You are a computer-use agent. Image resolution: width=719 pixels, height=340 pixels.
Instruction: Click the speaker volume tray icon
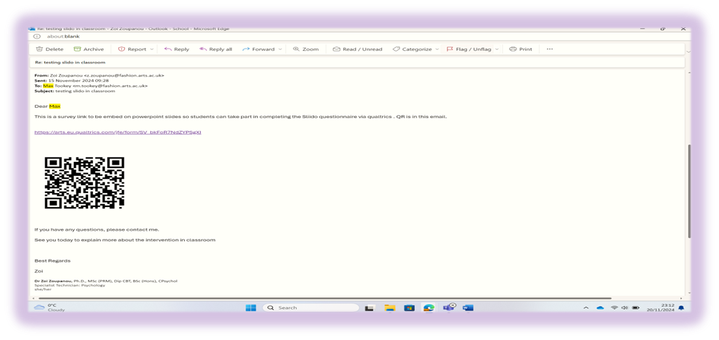click(625, 308)
